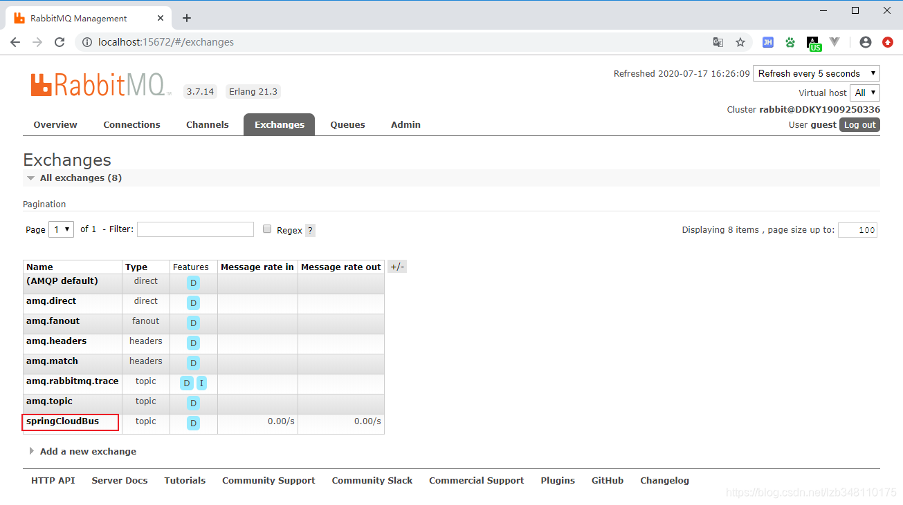Sort by Message rate out header
This screenshot has width=903, height=505.
pyautogui.click(x=341, y=267)
